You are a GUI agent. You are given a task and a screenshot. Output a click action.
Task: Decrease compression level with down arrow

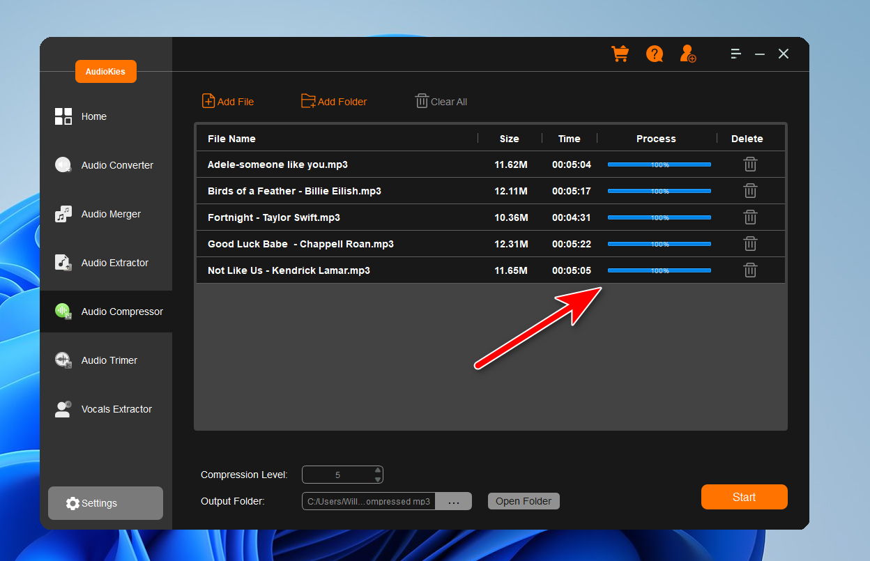(378, 479)
